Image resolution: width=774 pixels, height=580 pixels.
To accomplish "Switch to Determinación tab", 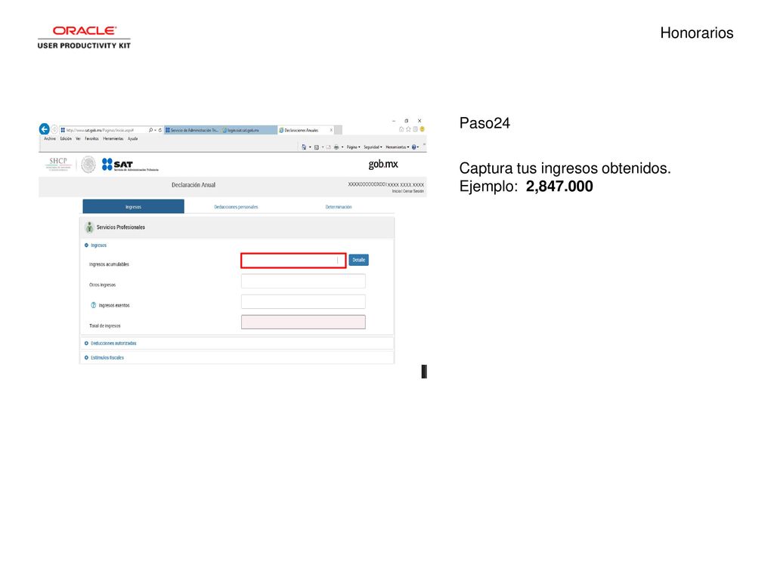I will (x=339, y=207).
